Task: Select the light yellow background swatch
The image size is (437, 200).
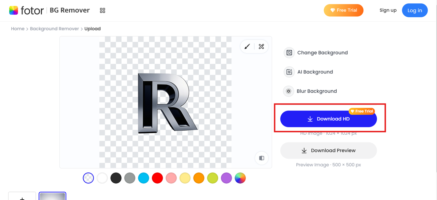Action: point(185,178)
